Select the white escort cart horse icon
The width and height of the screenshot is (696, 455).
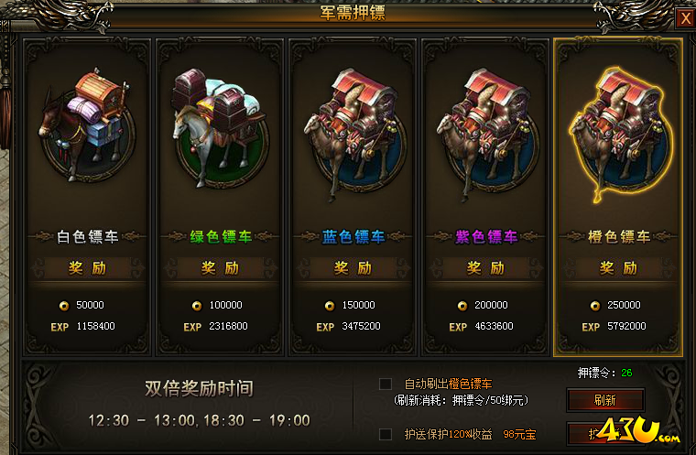(x=87, y=126)
